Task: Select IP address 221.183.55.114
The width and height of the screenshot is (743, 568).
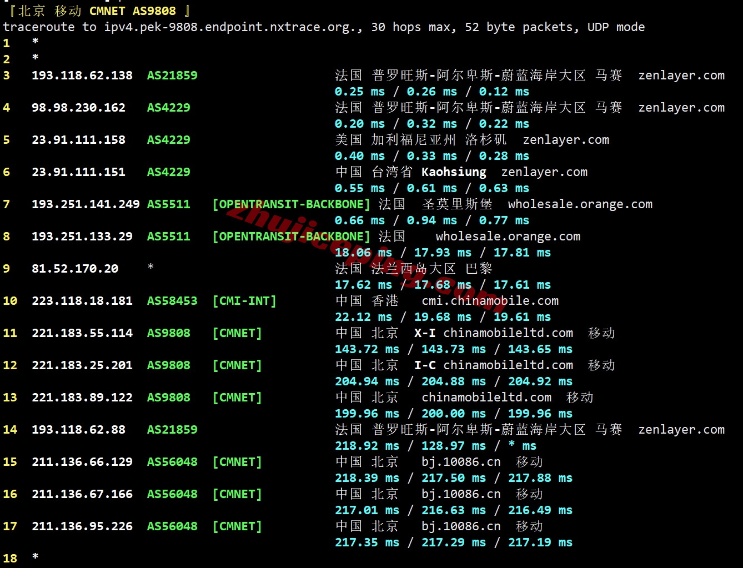Action: (x=82, y=333)
